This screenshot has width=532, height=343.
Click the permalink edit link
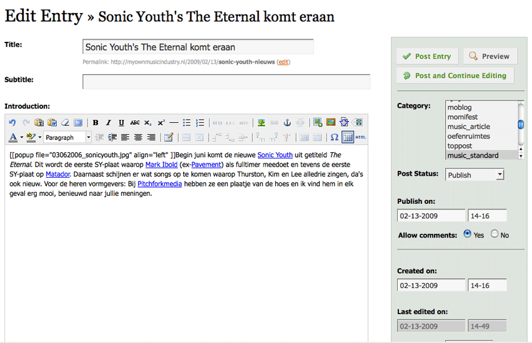pos(283,62)
